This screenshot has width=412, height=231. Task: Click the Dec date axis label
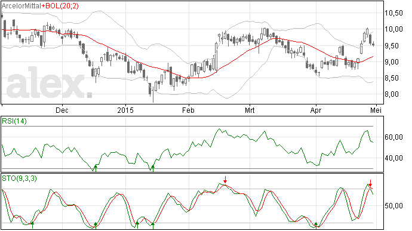(x=62, y=110)
